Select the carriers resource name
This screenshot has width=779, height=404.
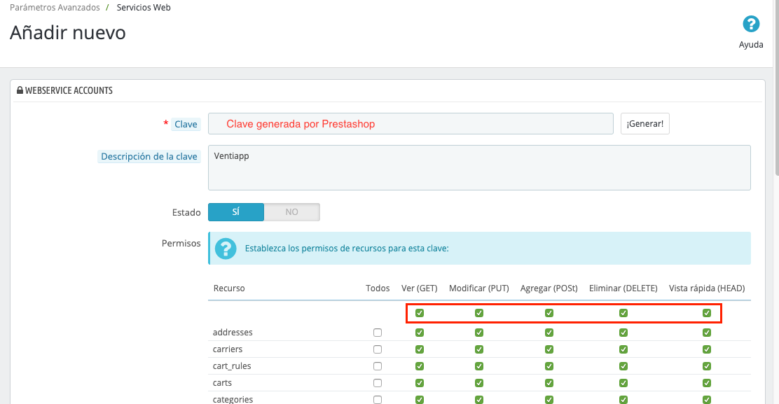point(228,349)
